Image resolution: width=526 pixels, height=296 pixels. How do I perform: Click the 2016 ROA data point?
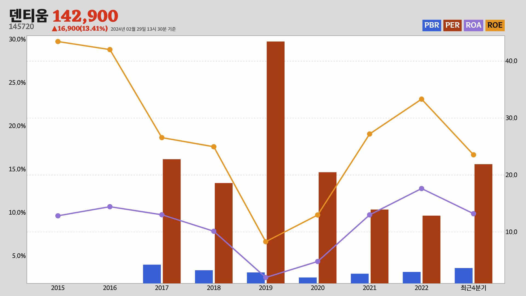tap(110, 207)
